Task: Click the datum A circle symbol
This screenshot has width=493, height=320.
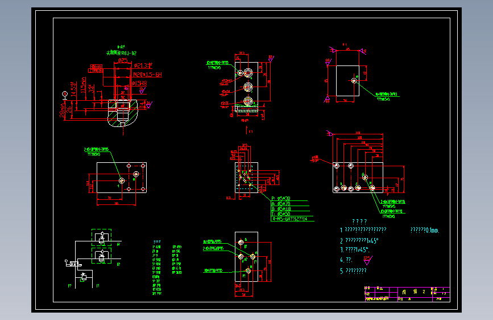Action: point(65,94)
